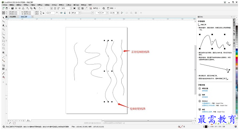Open Options gear icon in toolbar
This screenshot has width=239, height=130.
click(x=104, y=8)
